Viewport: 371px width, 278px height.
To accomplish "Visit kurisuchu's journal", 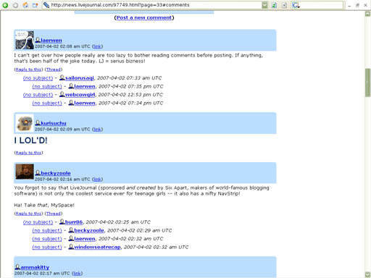I will point(54,123).
